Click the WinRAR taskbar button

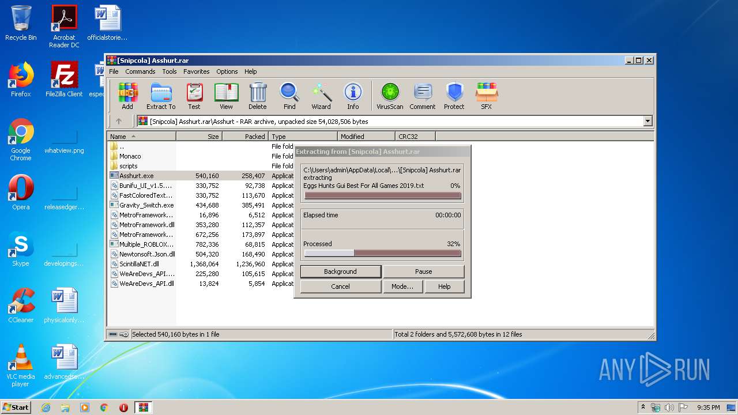pyautogui.click(x=143, y=408)
